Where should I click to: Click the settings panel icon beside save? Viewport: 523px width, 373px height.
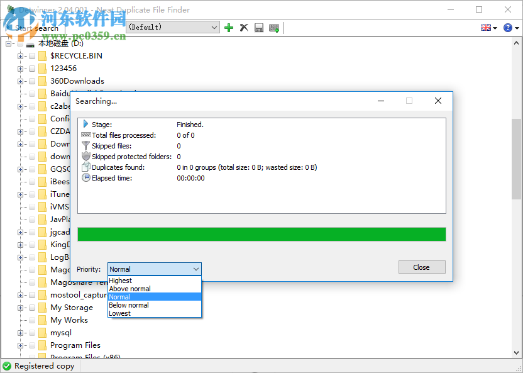click(x=274, y=28)
